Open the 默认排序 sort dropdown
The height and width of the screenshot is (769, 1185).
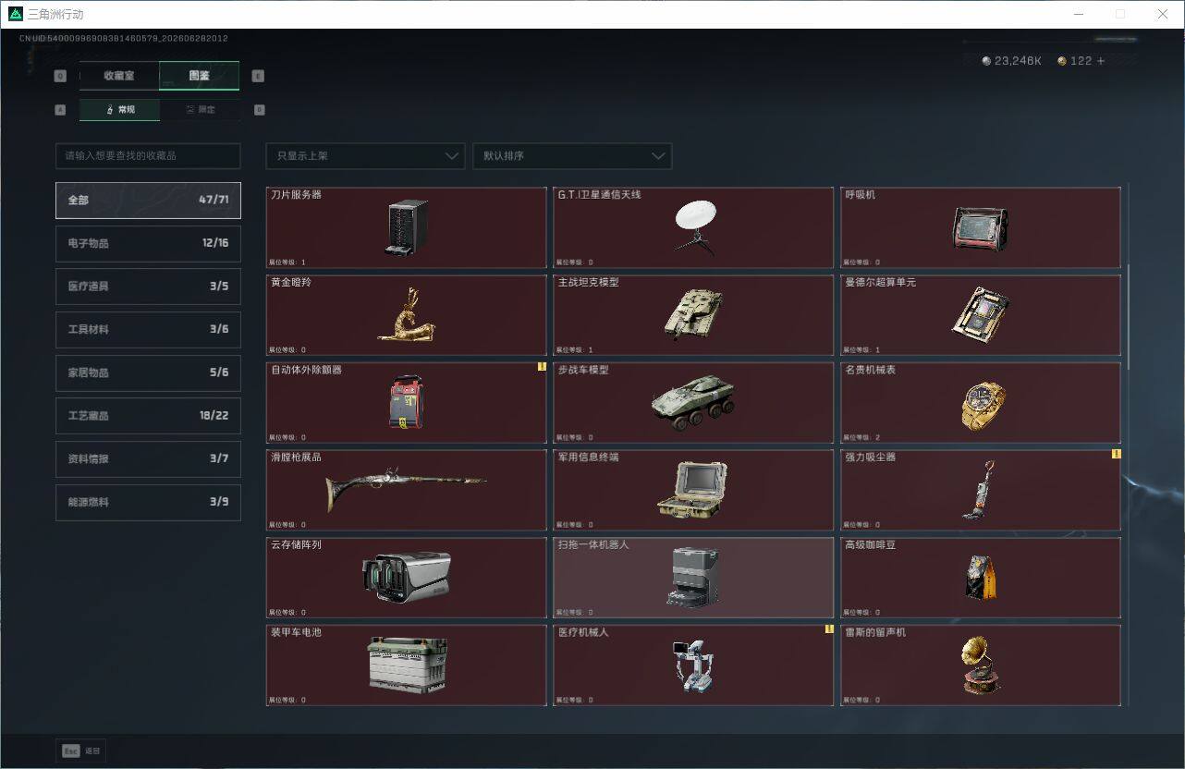pos(572,156)
